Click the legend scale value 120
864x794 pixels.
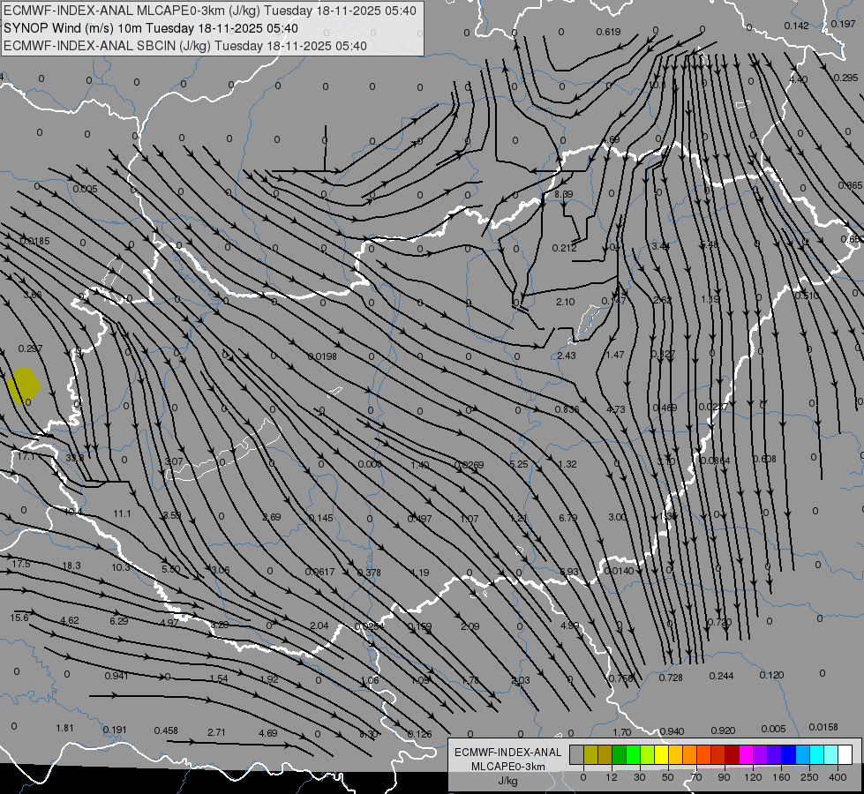pyautogui.click(x=753, y=777)
